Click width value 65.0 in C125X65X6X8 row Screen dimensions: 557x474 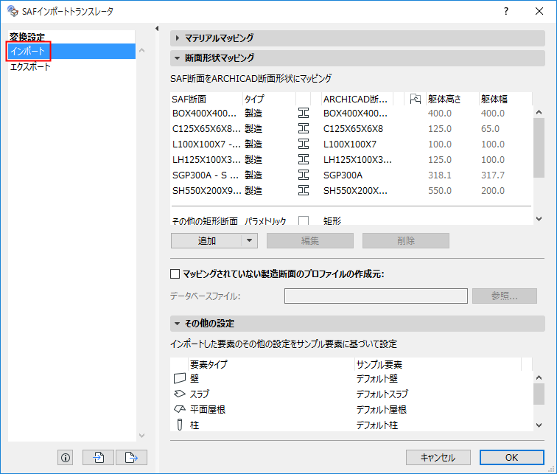490,128
